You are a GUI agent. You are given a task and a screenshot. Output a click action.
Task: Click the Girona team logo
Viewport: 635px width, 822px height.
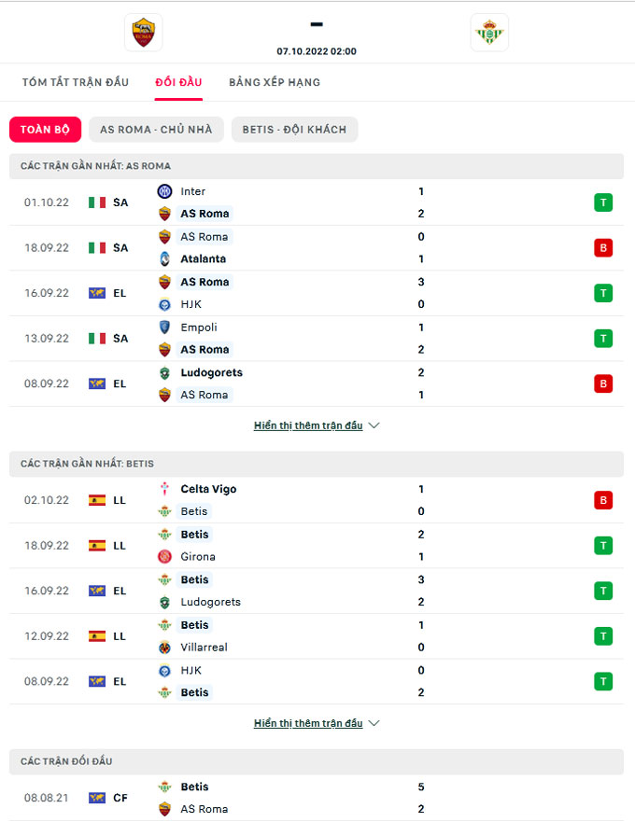164,557
